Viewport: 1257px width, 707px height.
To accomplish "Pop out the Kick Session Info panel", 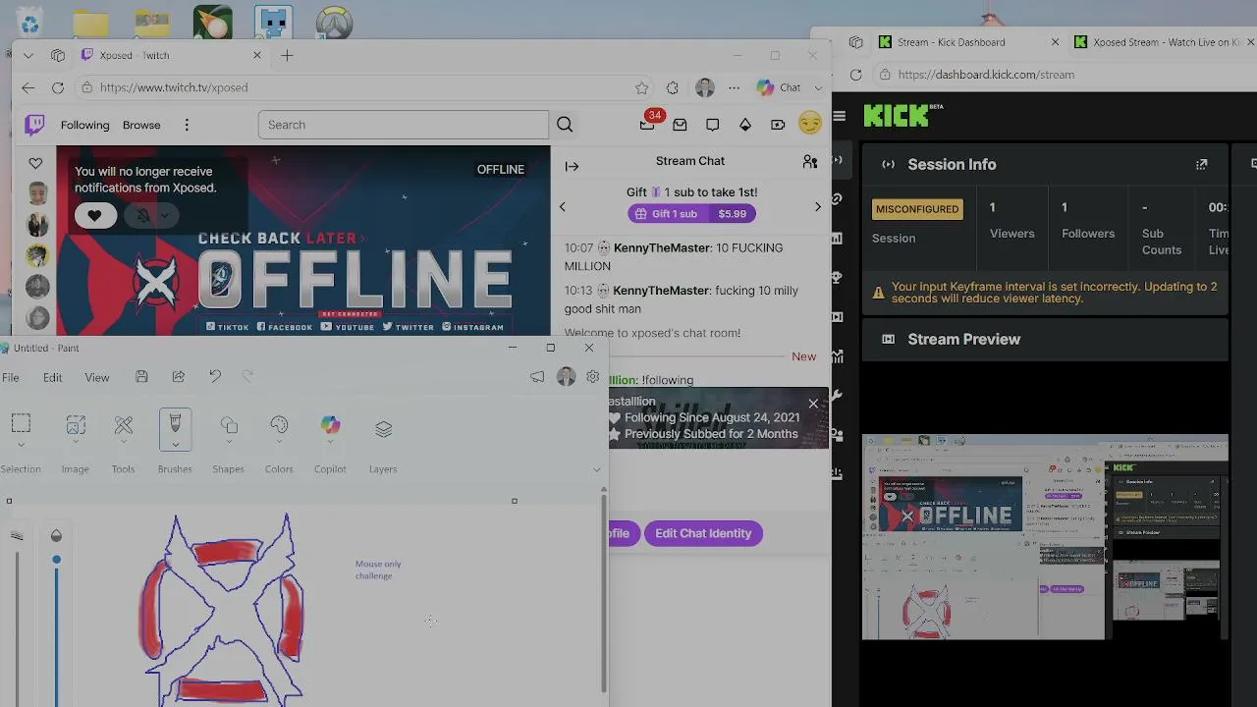I will click(x=1201, y=164).
